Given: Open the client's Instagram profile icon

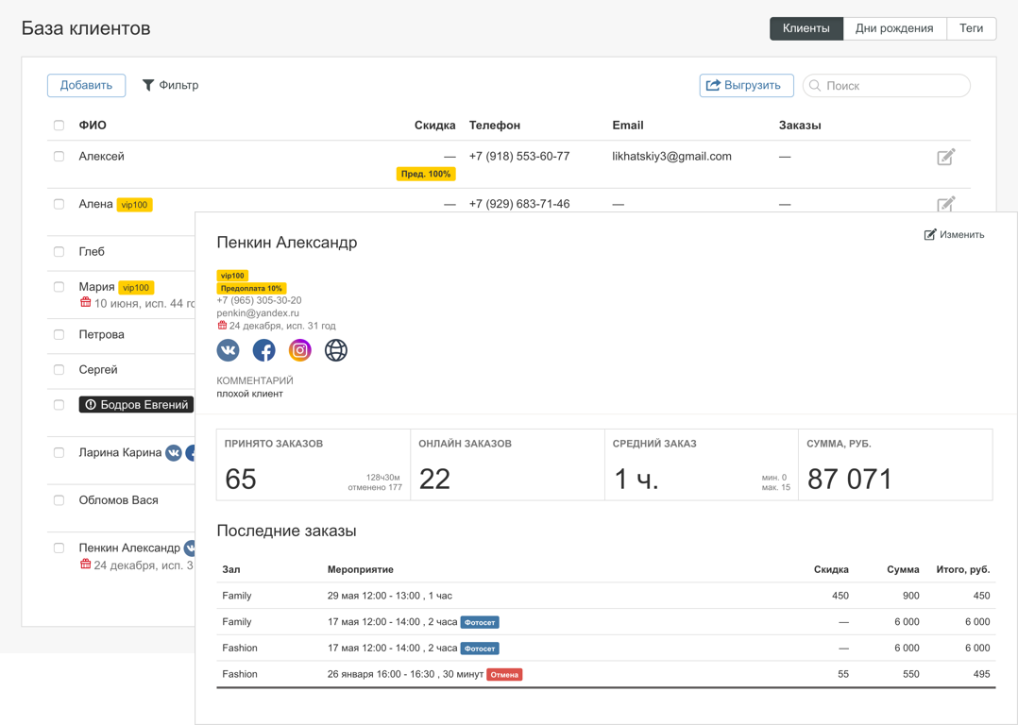Looking at the screenshot, I should click(x=299, y=349).
